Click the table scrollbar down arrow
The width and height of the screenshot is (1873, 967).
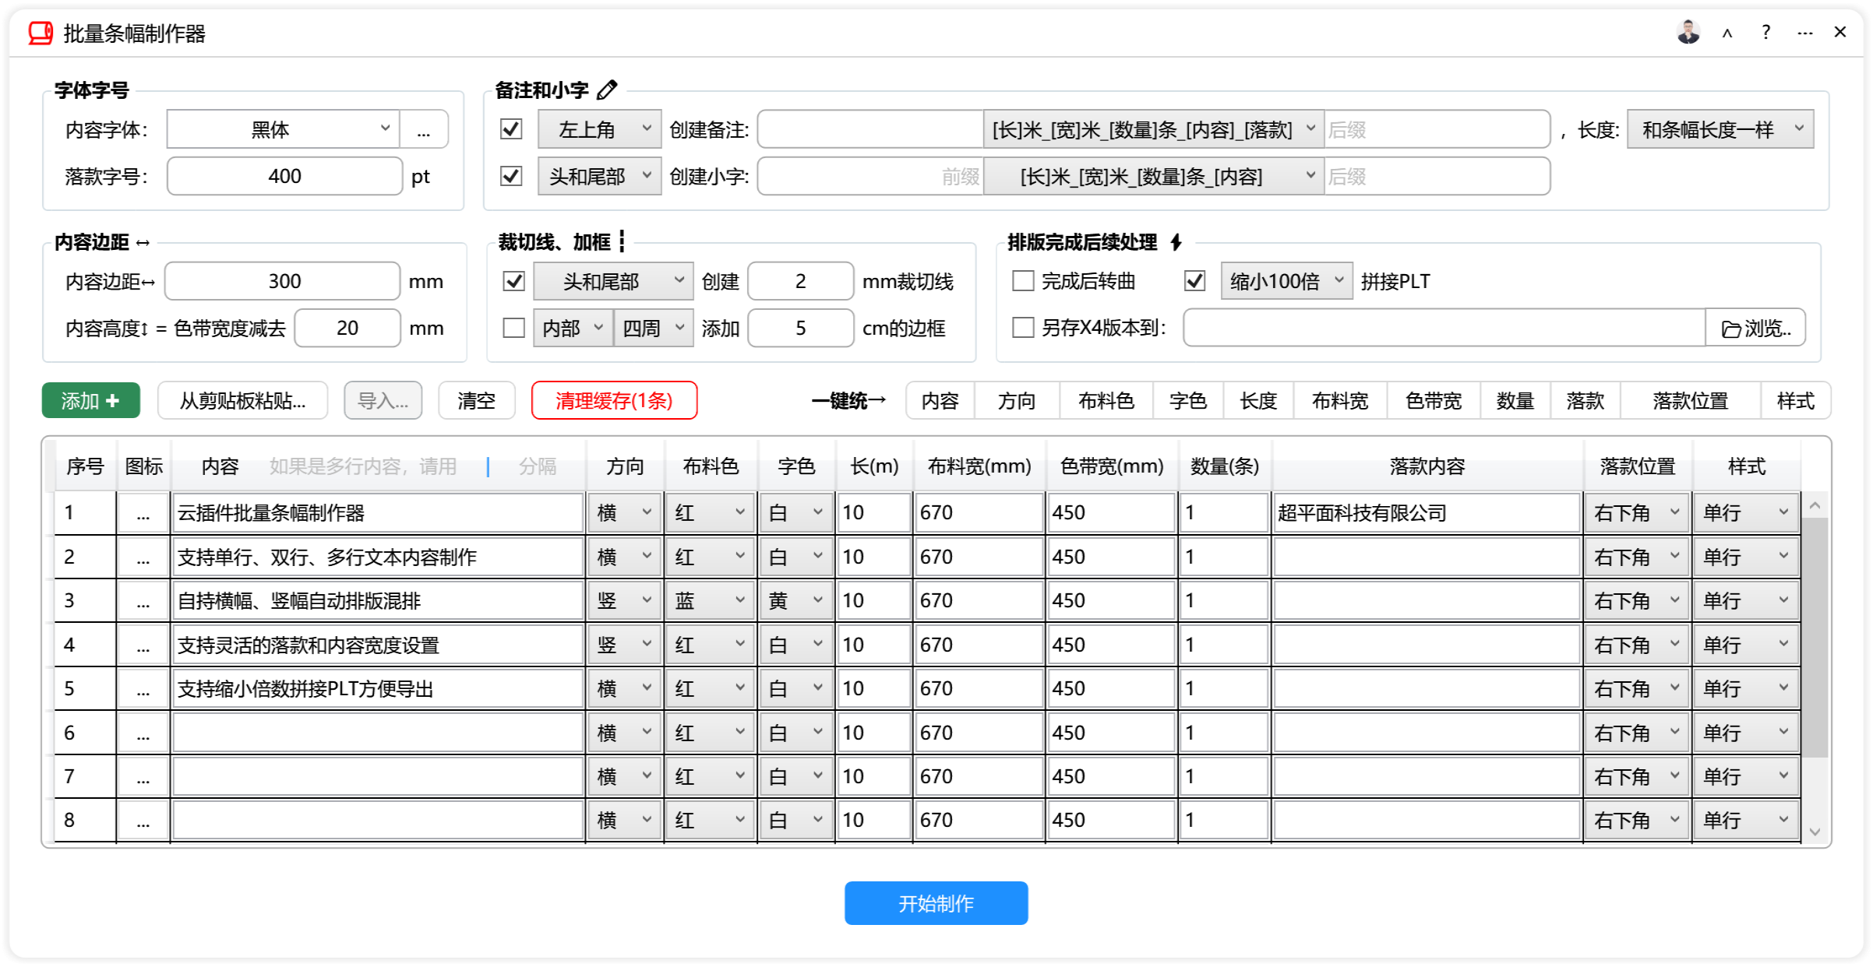click(x=1815, y=832)
